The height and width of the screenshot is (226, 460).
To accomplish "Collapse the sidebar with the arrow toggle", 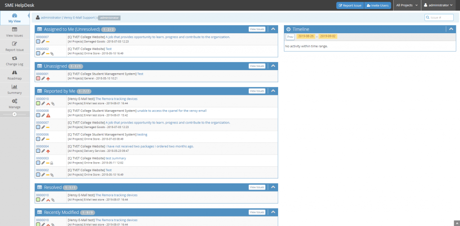I will (x=14, y=114).
